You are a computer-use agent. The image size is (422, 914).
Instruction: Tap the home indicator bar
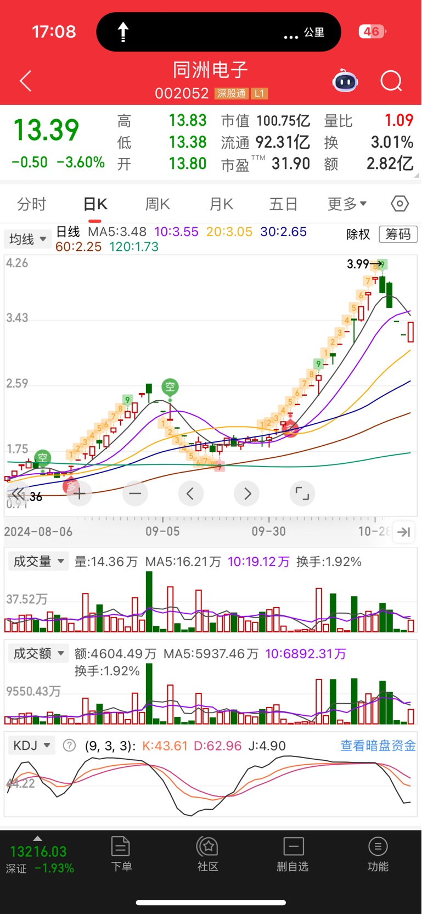[x=211, y=902]
